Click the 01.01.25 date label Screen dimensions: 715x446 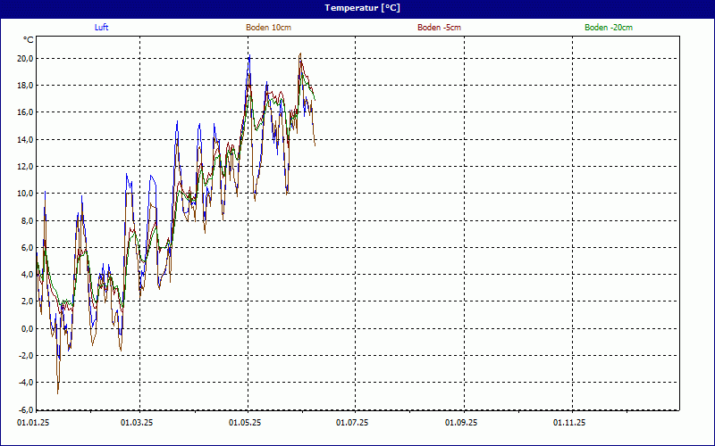pos(33,423)
